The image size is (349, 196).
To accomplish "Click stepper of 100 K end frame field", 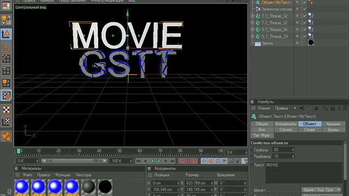I will 131,161.
